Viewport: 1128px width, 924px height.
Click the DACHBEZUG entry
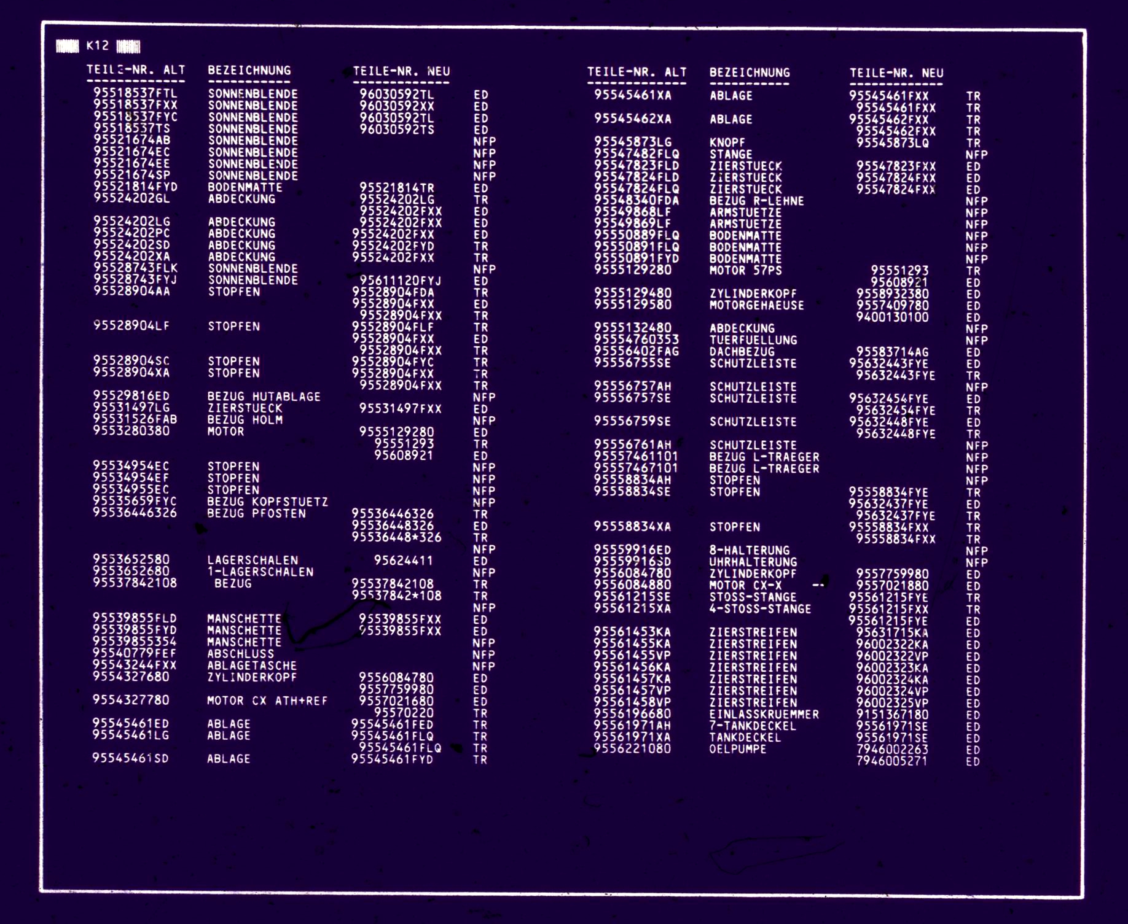pyautogui.click(x=742, y=352)
